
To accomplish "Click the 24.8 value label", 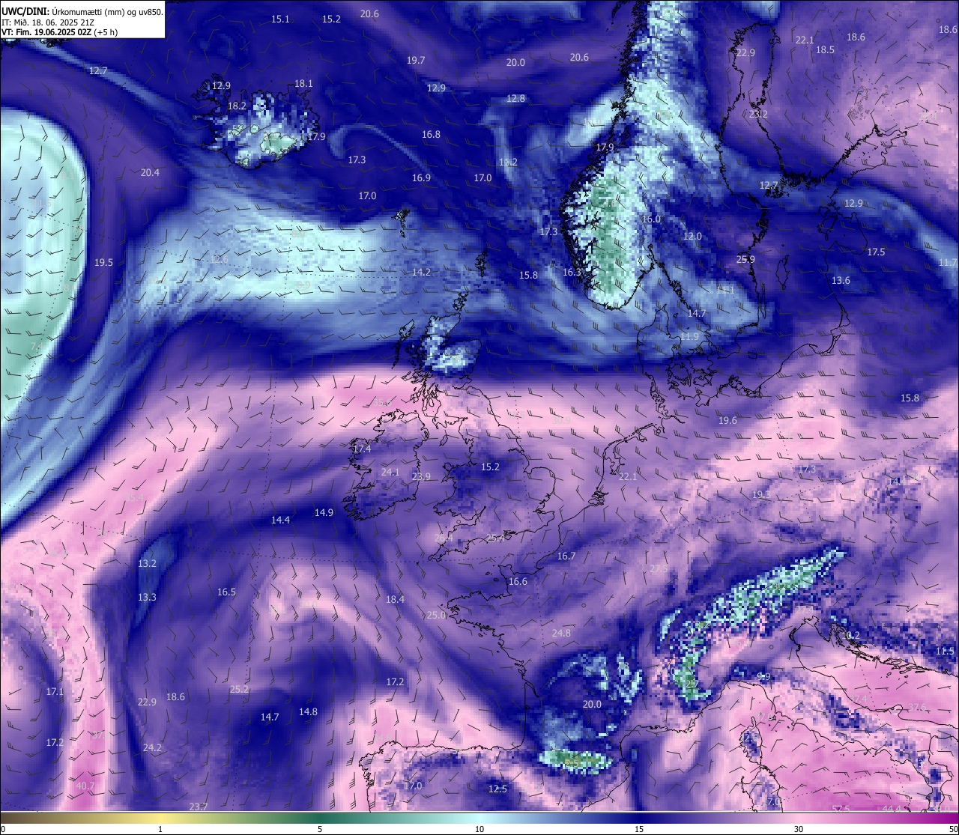I will (x=561, y=633).
